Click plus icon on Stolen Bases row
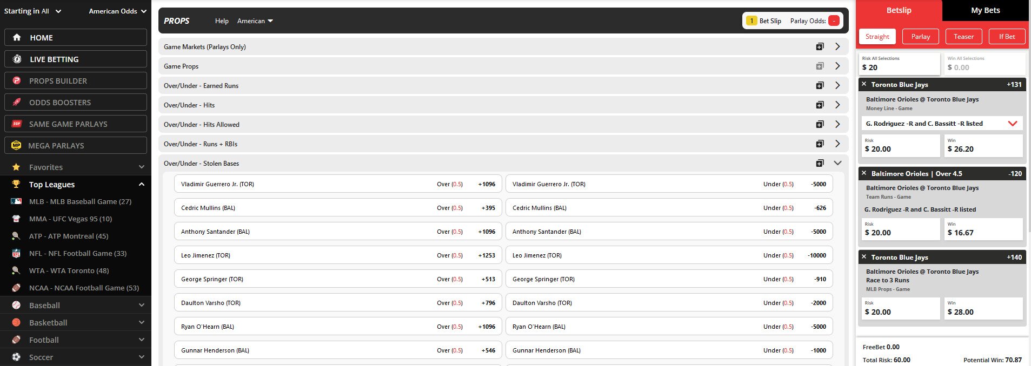This screenshot has width=1031, height=366. (x=820, y=164)
